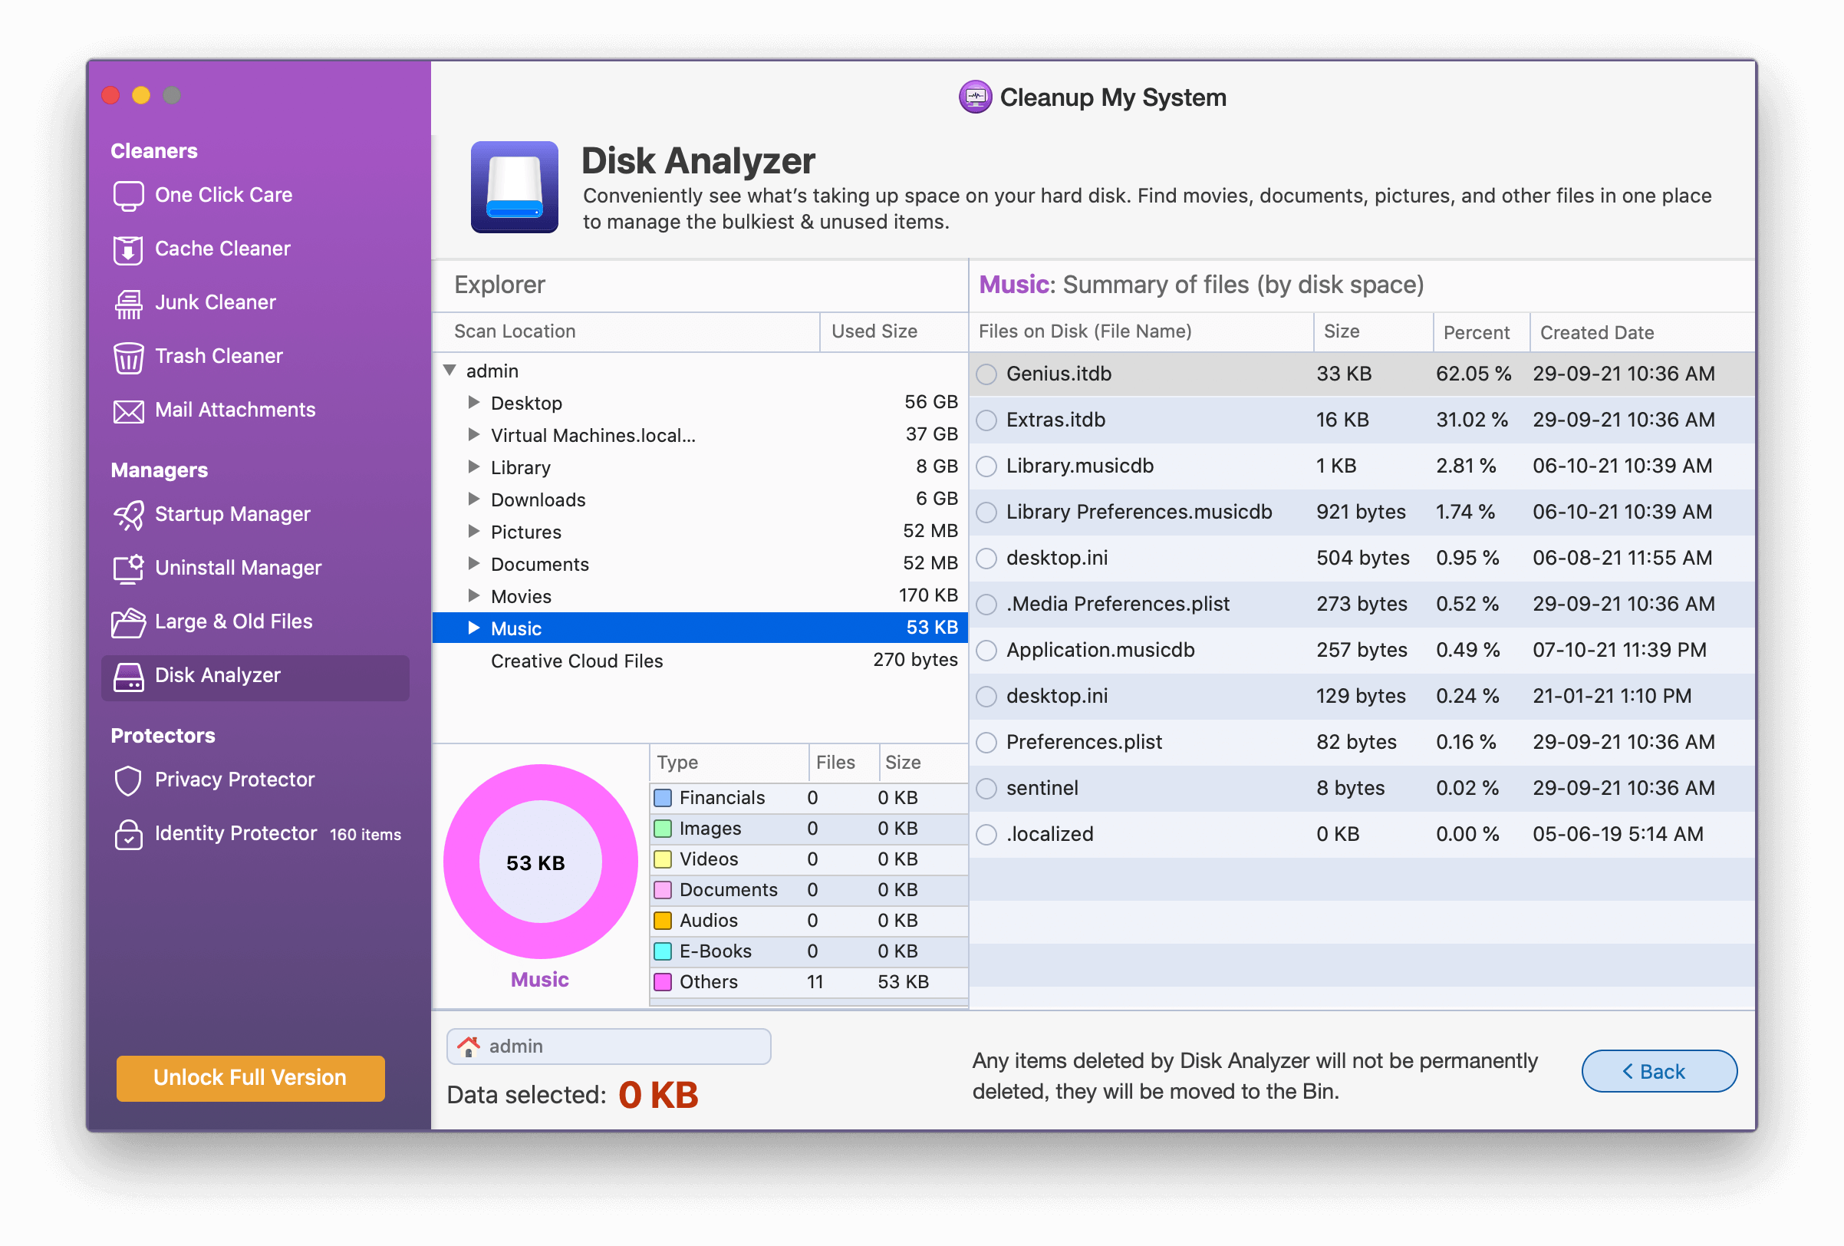
Task: Select the Junk Cleaner shredder icon
Action: [128, 303]
